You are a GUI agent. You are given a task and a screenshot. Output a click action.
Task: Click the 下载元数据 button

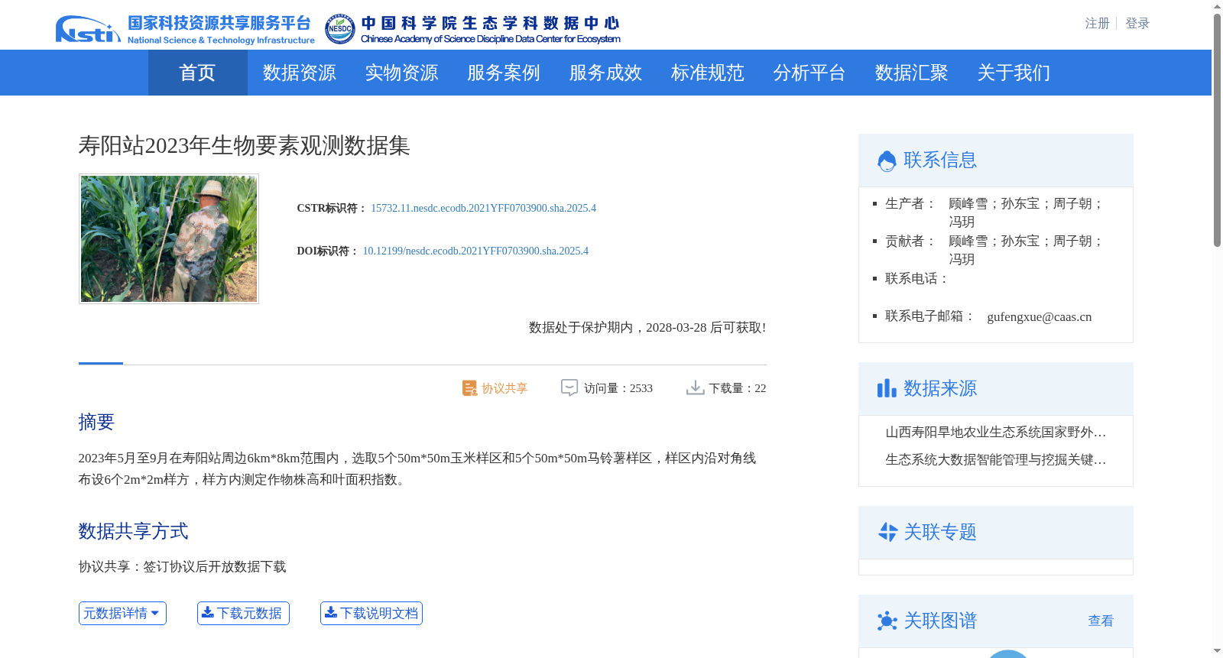[x=243, y=613]
